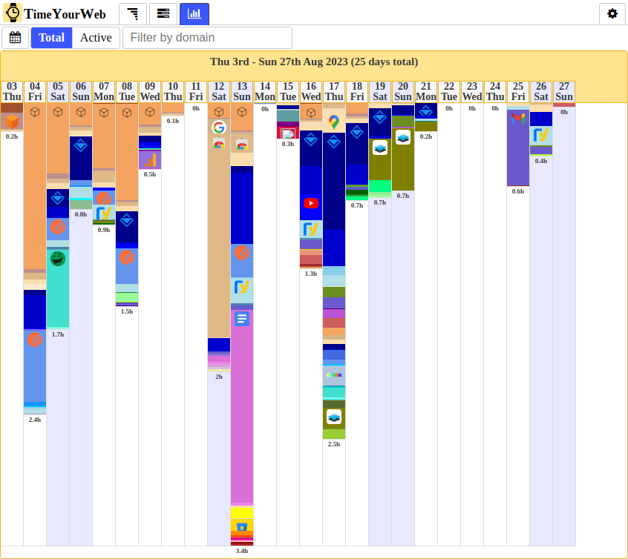This screenshot has width=628, height=559.
Task: Click the Chrome favicon in Saturday 12 column
Action: 219,145
